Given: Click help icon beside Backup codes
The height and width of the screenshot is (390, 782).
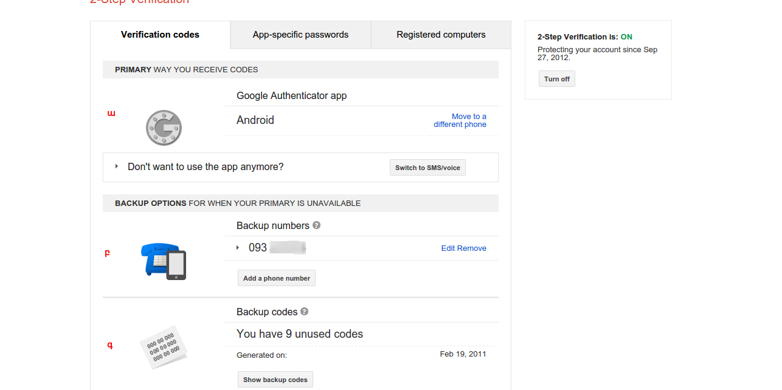Looking at the screenshot, I should (x=305, y=312).
